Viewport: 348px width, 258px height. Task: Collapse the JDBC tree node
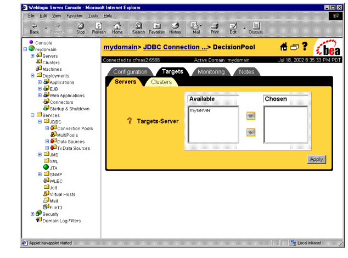(40, 121)
